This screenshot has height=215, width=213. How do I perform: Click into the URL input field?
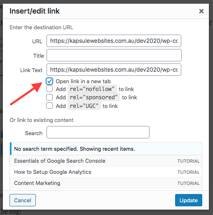[x=114, y=41]
